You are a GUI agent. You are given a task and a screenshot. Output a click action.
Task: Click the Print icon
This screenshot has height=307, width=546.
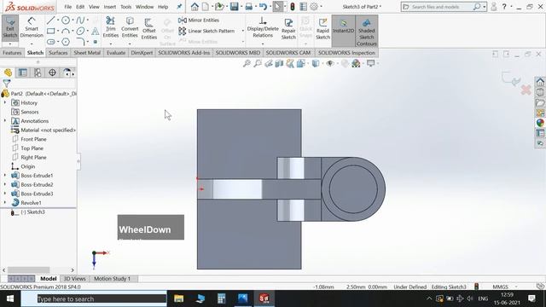[248, 7]
